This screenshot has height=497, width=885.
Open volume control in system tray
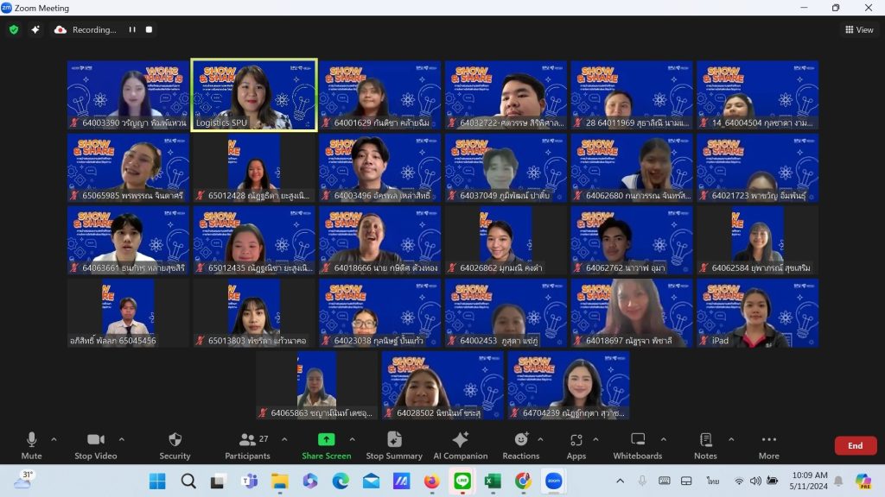(x=755, y=481)
